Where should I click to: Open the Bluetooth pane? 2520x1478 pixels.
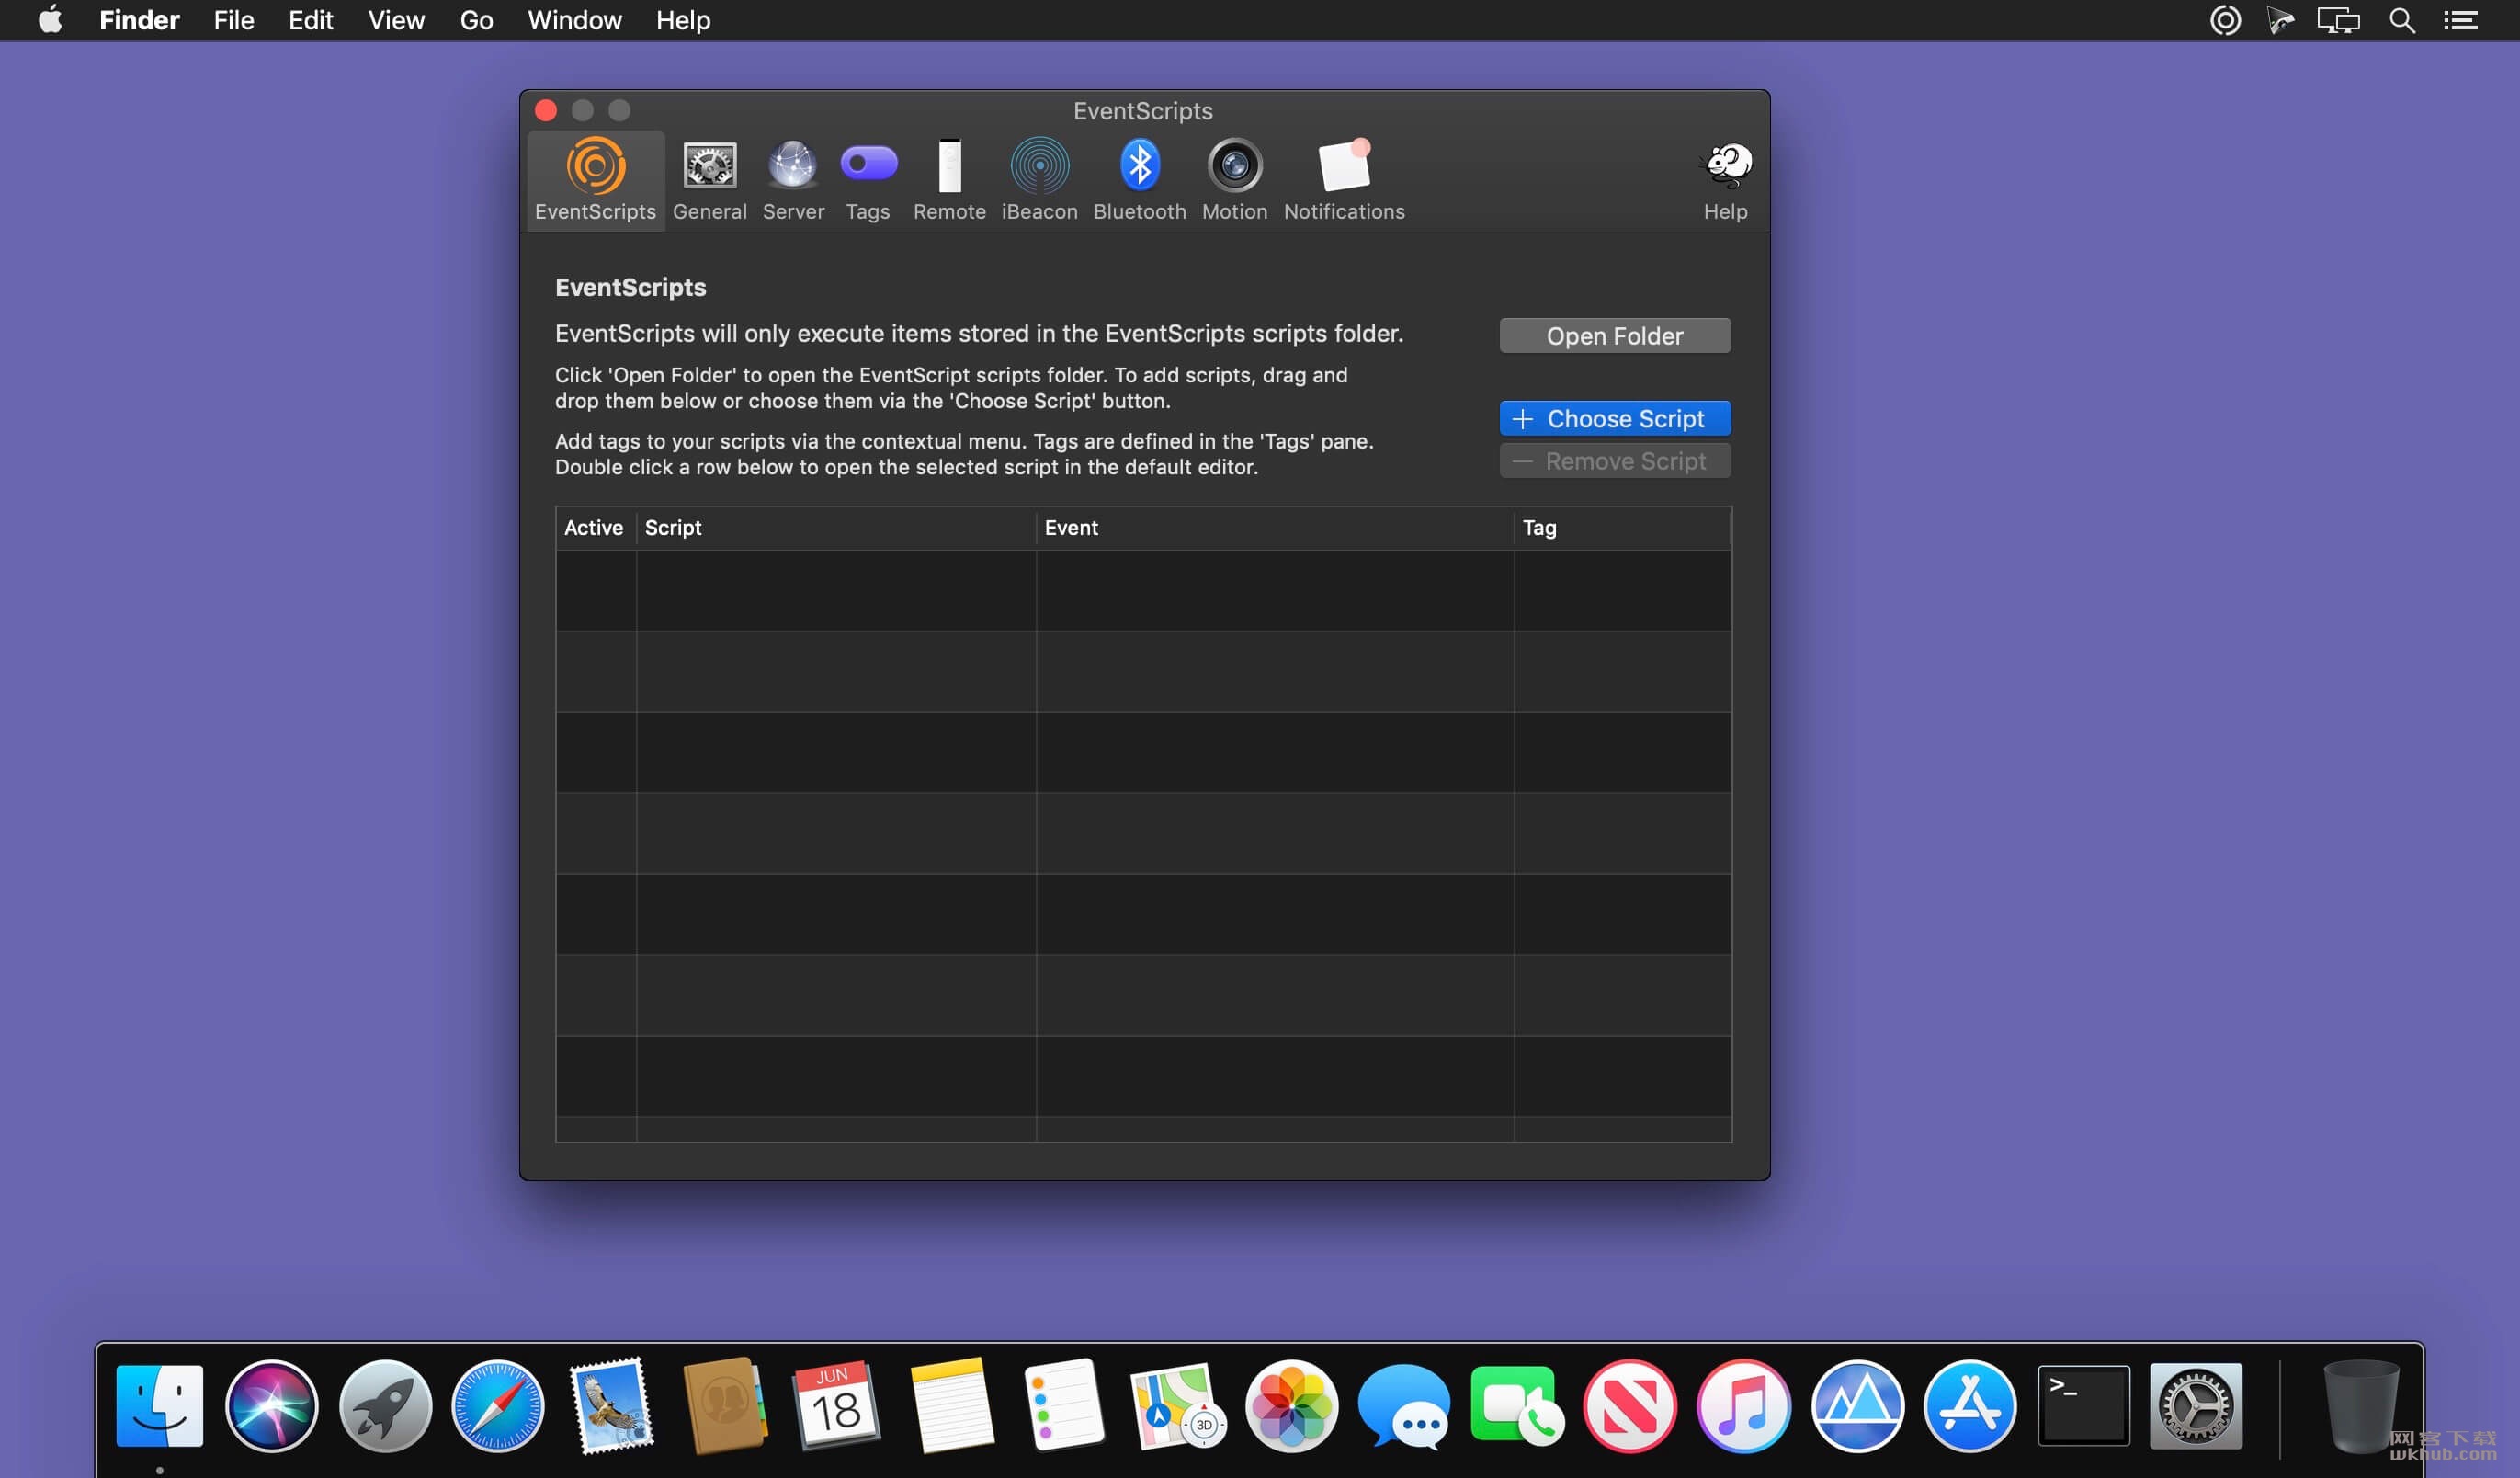(x=1139, y=180)
